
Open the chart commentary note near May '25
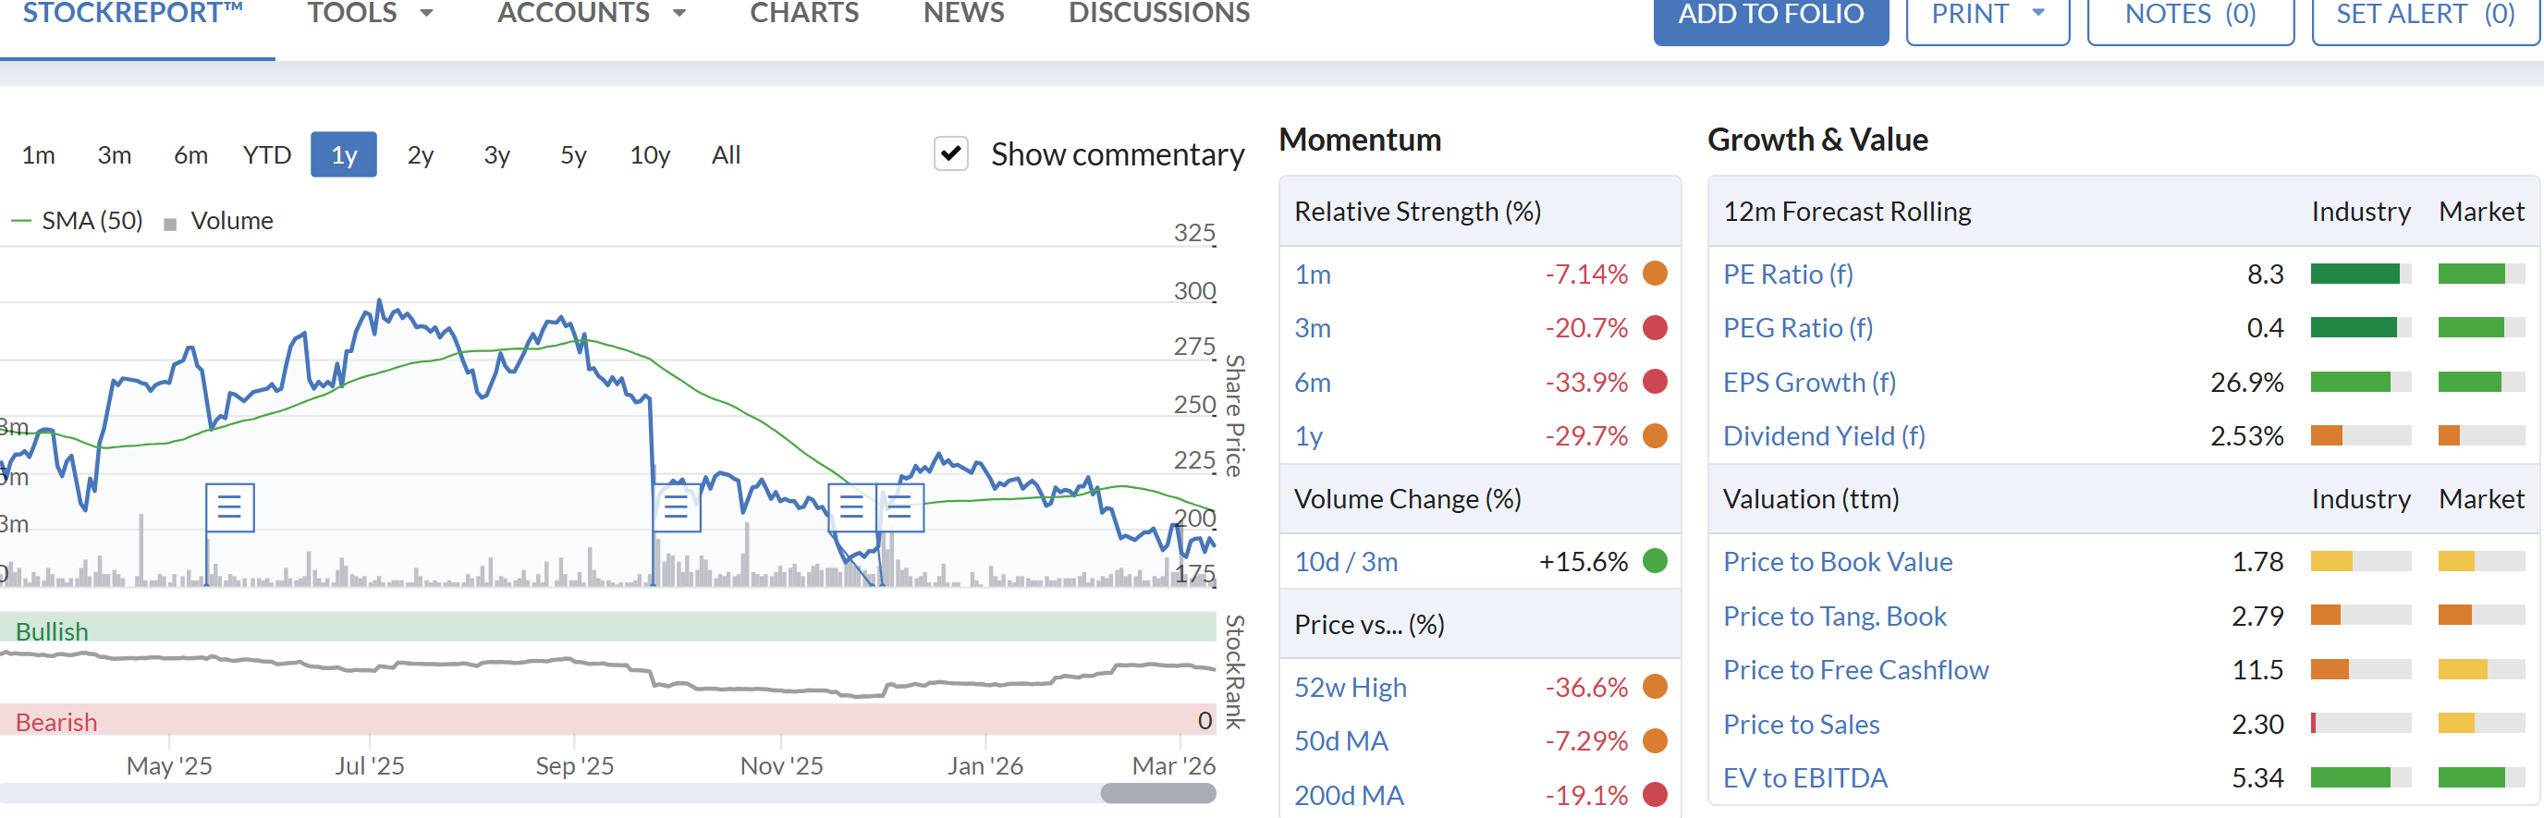click(230, 507)
